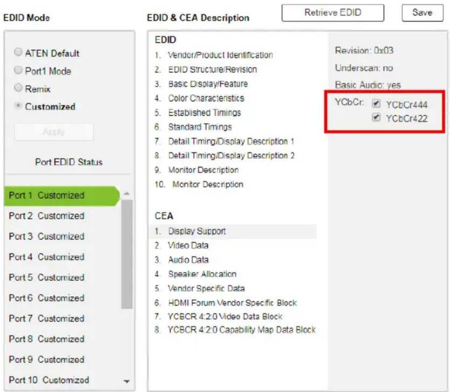Image resolution: width=450 pixels, height=392 pixels.
Task: Select Port 1 Customized in port list
Action: click(x=62, y=196)
